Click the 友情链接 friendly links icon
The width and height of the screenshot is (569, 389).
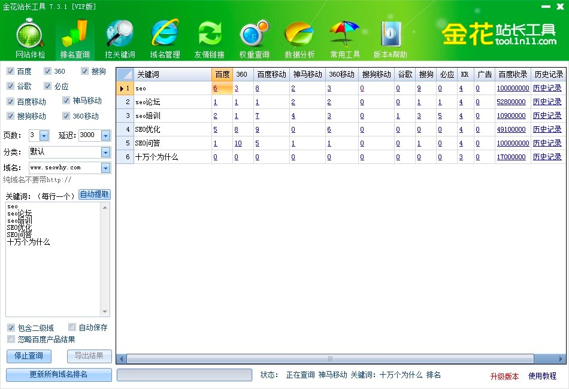(x=210, y=35)
